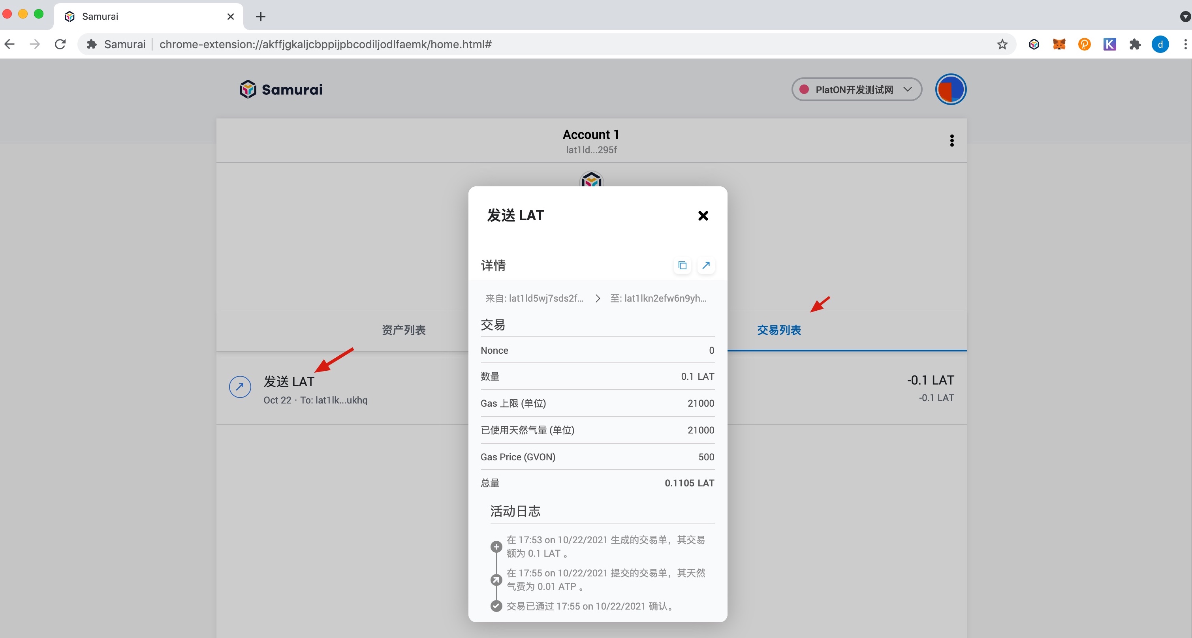Click the Gas 上限 (单位) row
This screenshot has height=638, width=1192.
598,403
